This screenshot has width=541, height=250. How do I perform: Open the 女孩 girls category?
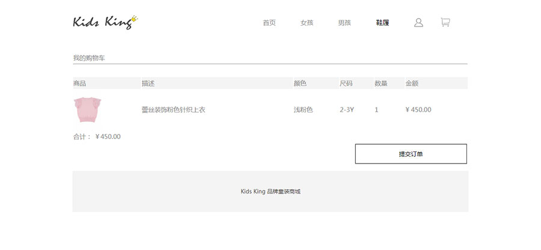click(307, 23)
